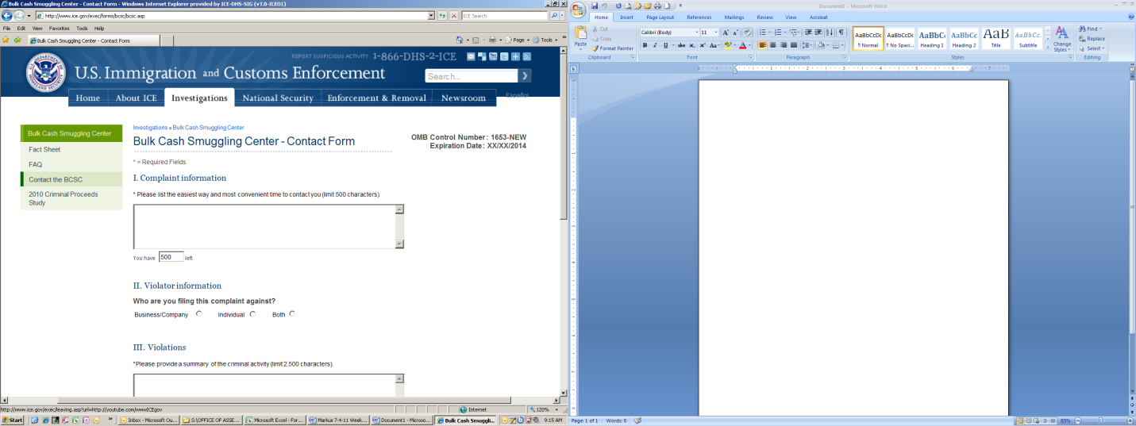Open the IE address bar dropdown arrow
1136x426 pixels.
click(431, 15)
